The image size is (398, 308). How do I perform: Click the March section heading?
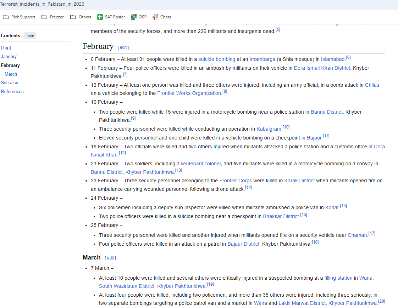92,258
